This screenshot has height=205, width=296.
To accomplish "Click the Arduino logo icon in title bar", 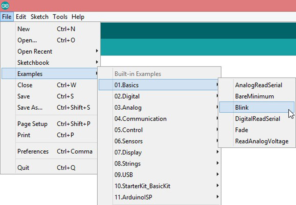I will point(6,6).
